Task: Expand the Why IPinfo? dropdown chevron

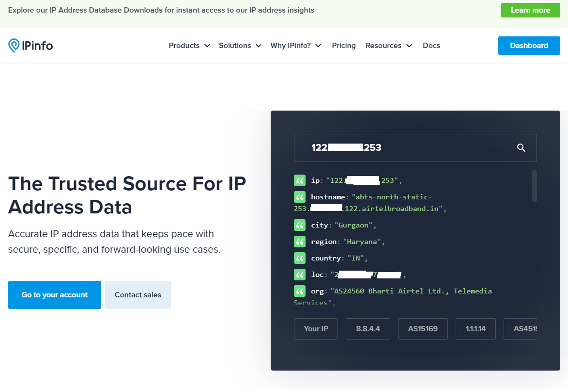Action: [x=319, y=46]
